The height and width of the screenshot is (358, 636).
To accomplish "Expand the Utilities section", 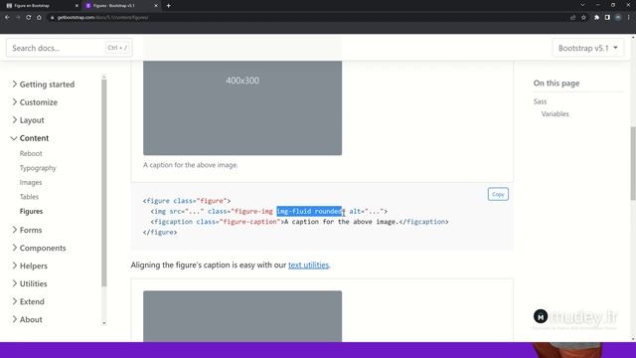I will 29,283.
